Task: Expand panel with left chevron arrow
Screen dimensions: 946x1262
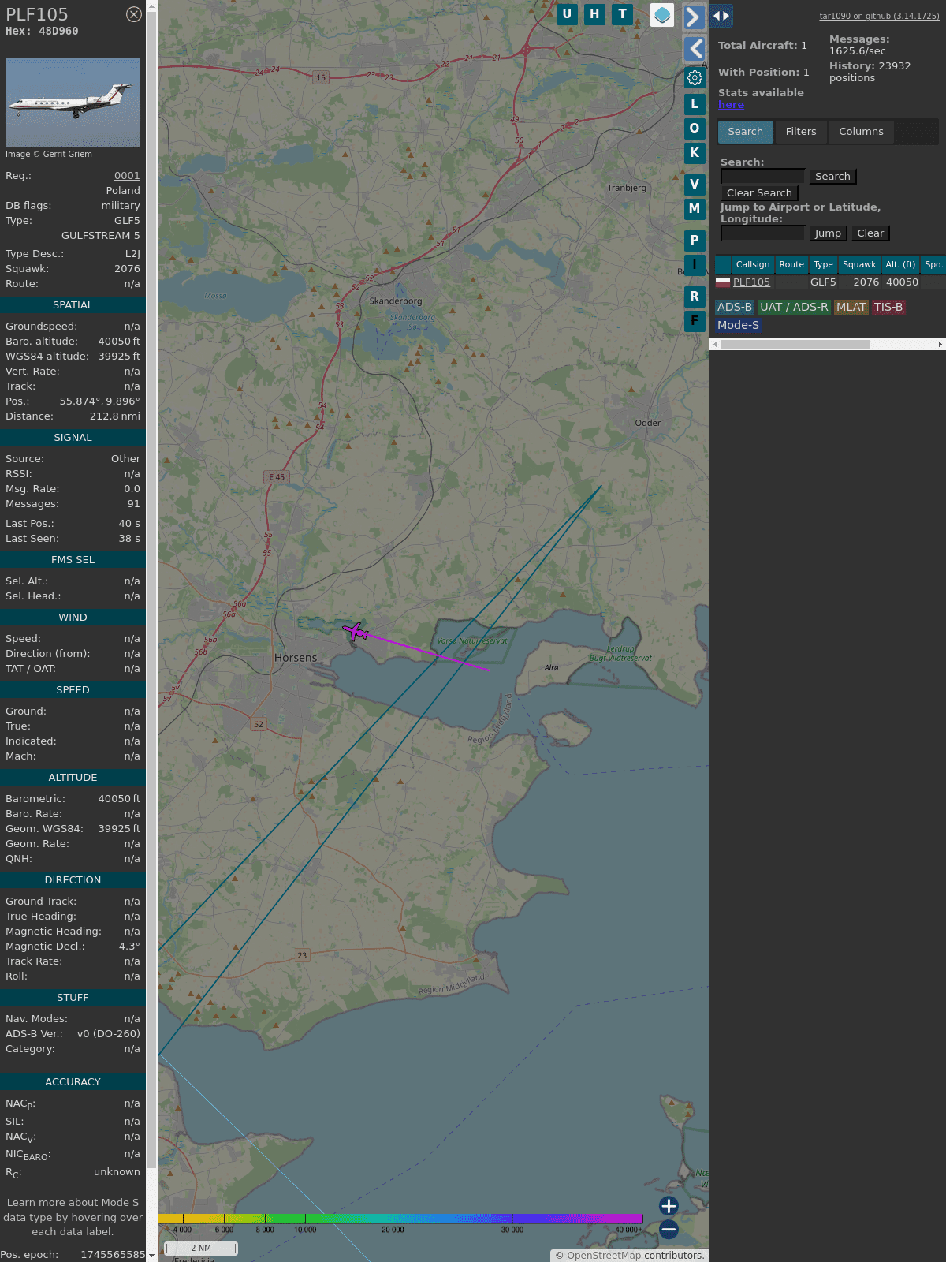Action: tap(694, 49)
